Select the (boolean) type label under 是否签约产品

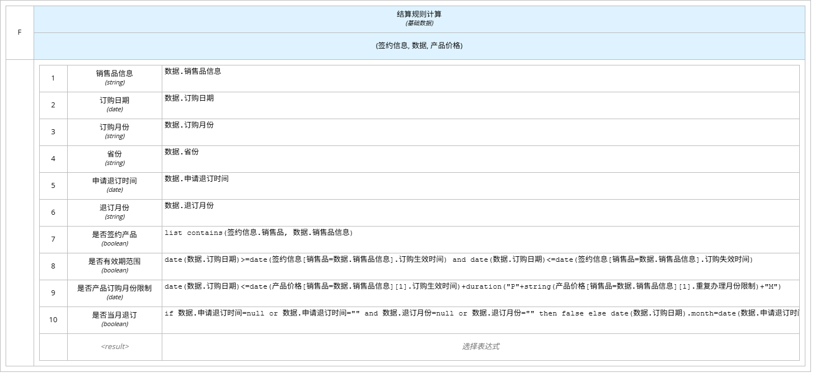[114, 243]
